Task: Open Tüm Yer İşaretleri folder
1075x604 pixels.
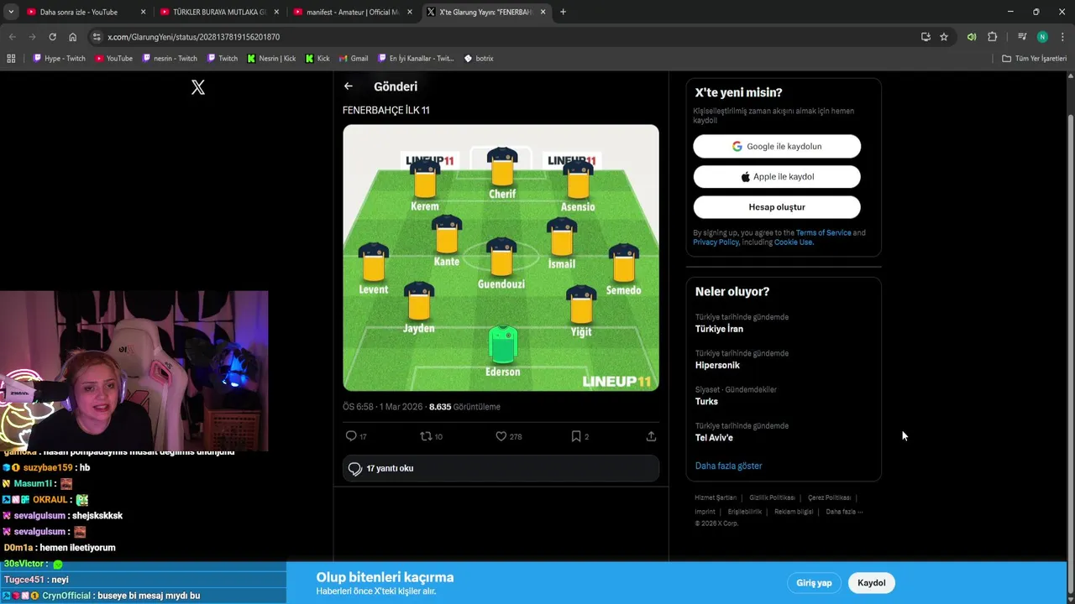Action: coord(1034,59)
